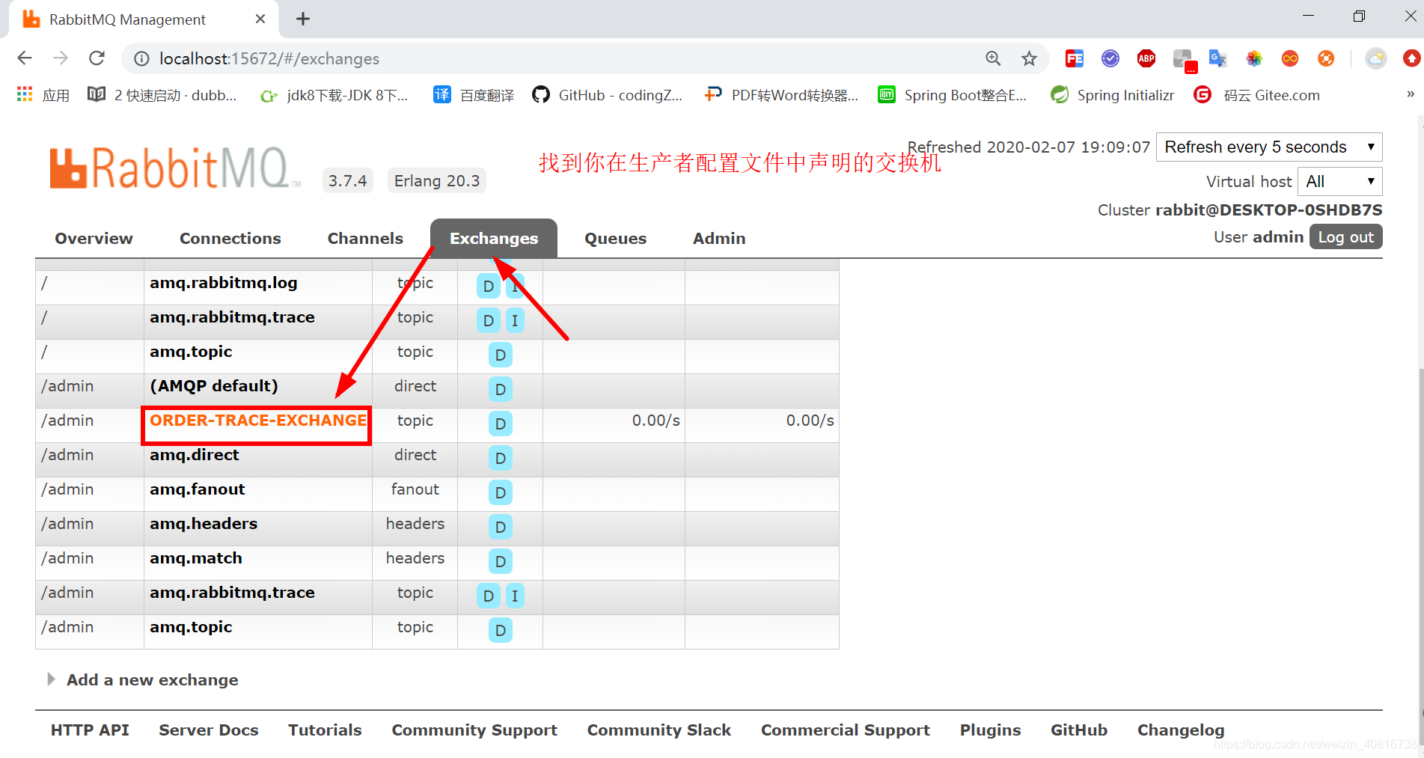This screenshot has height=758, width=1424.
Task: Open the /admin amq.match exchange
Action: (x=196, y=558)
